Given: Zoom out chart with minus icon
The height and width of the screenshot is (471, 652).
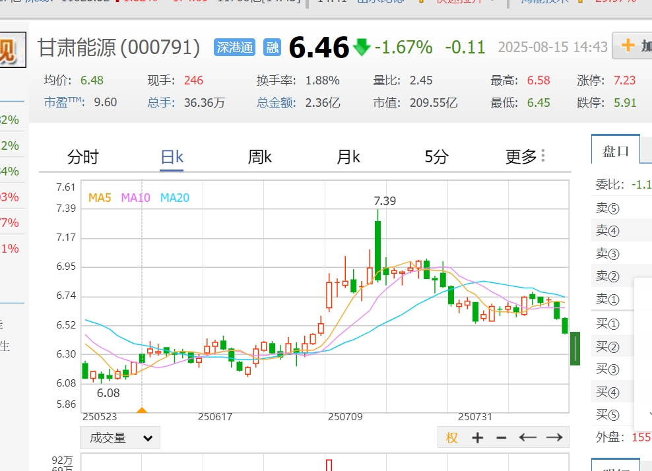Looking at the screenshot, I should click(x=502, y=438).
